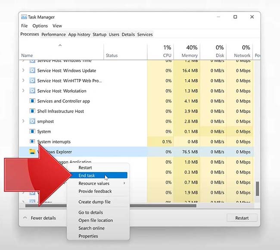The height and width of the screenshot is (250, 280).
Task: Click the Shell Infrastructure Host icon
Action: tap(32, 111)
